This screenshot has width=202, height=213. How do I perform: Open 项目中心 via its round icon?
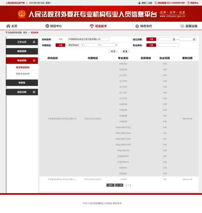click(47, 26)
